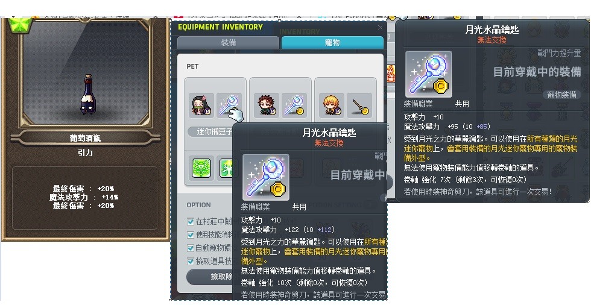591x305 pixels.
Task: Select the Zenitsu pet icon
Action: coord(332,105)
